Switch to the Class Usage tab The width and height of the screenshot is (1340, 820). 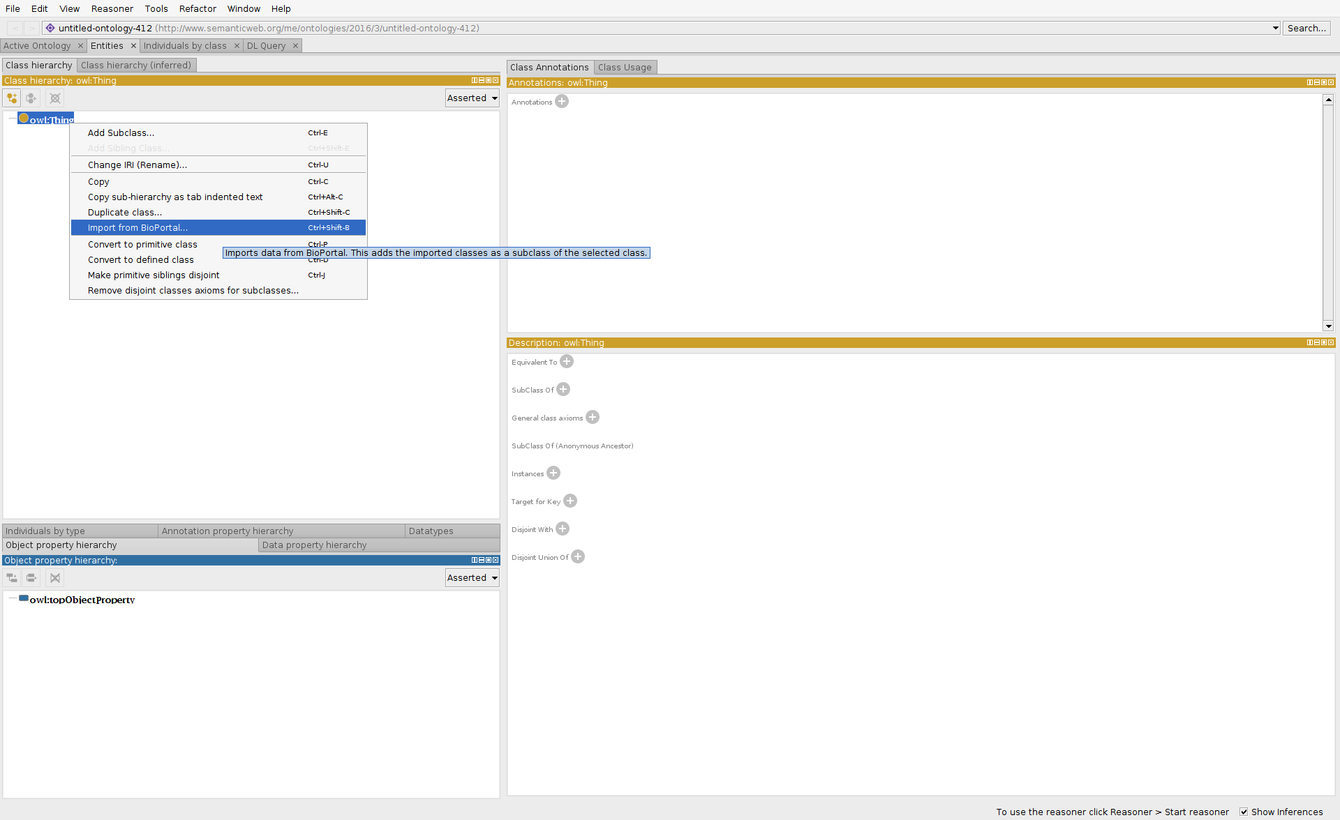(625, 68)
